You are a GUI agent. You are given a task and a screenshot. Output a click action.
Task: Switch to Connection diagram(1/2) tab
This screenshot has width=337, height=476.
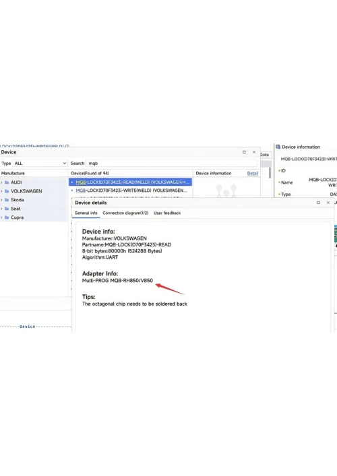[125, 213]
